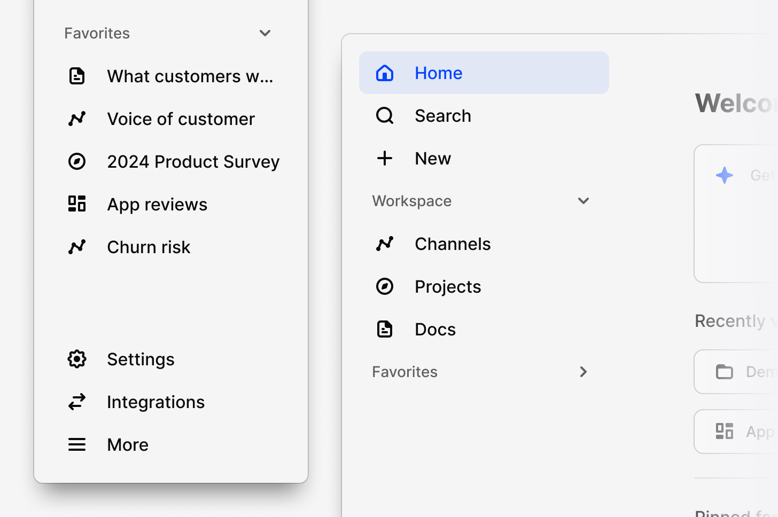Select the Churn risk favorite

(x=149, y=247)
